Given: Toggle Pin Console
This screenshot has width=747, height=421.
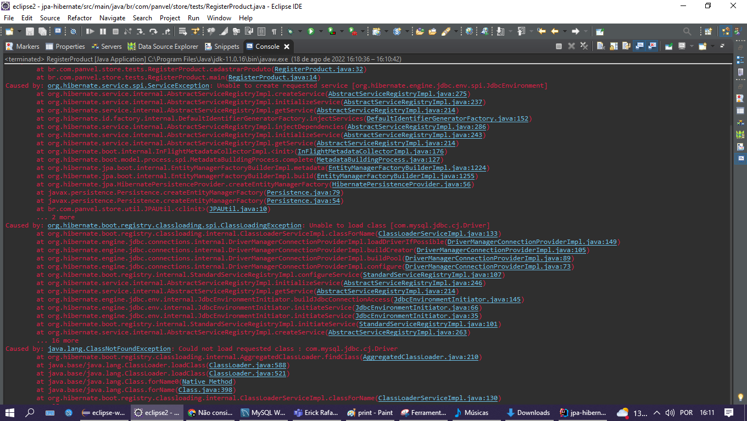Looking at the screenshot, I should 668,46.
